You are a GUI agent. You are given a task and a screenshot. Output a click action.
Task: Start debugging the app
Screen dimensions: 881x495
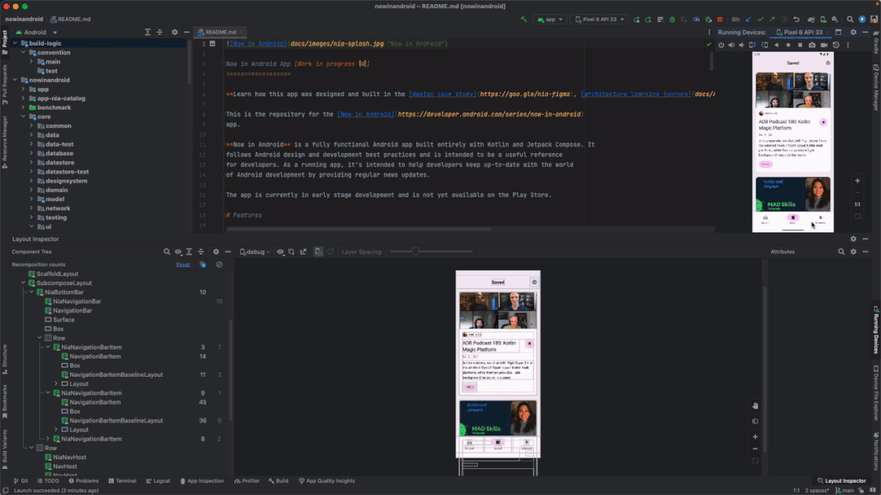click(x=671, y=18)
